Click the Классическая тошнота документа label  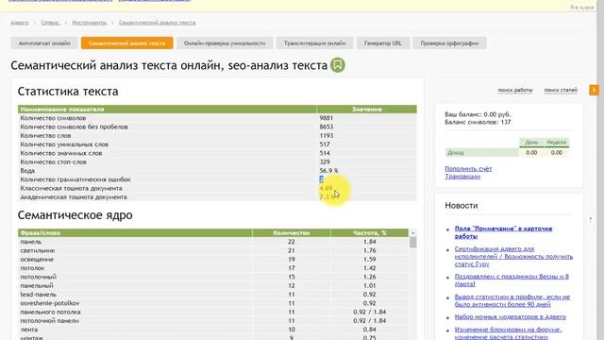point(71,188)
